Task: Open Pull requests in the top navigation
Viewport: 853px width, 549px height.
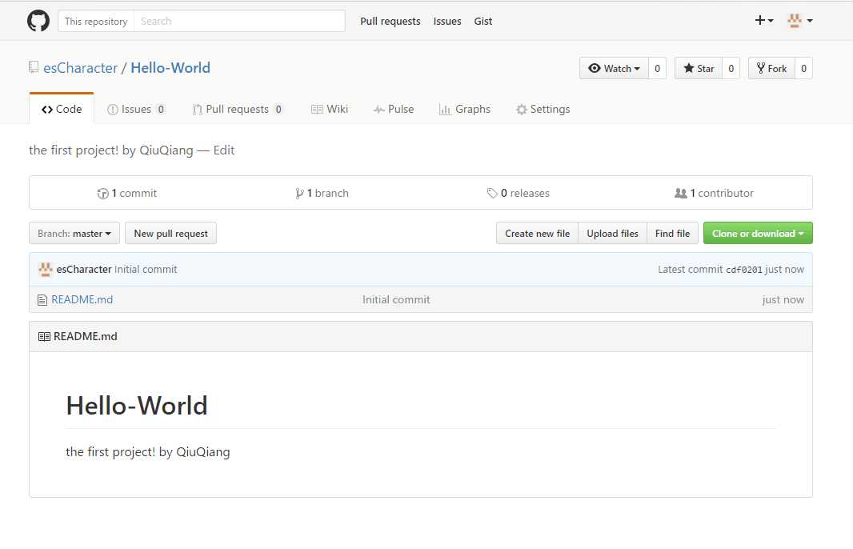Action: pos(390,22)
